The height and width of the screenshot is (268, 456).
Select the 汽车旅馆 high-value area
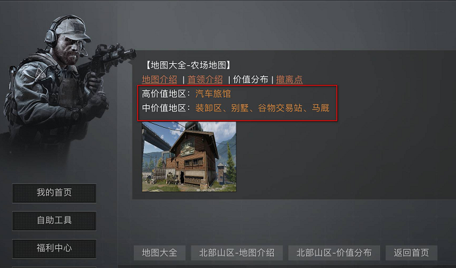(213, 94)
